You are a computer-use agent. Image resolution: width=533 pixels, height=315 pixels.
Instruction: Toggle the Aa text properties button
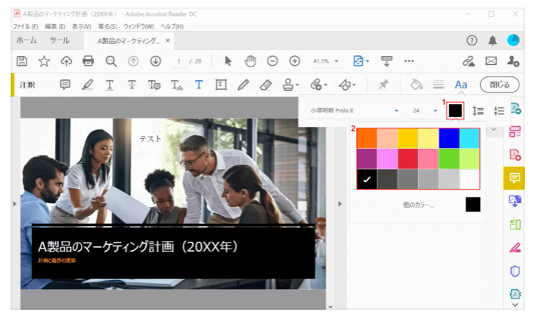[460, 85]
